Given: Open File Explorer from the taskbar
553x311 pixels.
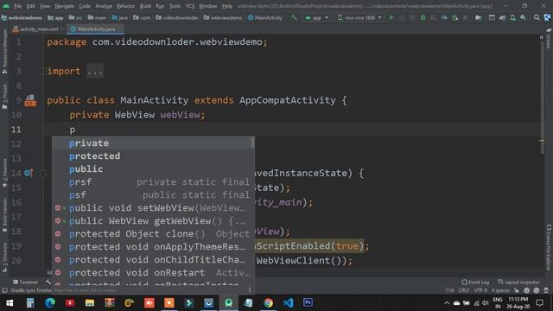Looking at the screenshot, I should coord(90,303).
